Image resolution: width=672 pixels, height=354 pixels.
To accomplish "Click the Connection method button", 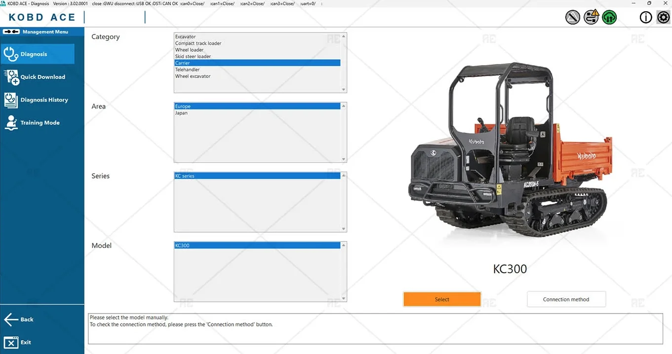I will pos(566,299).
